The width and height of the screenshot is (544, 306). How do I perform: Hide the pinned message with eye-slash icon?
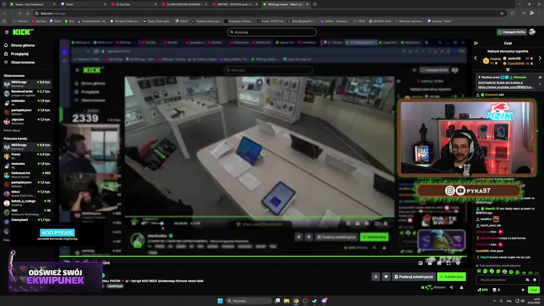click(x=540, y=77)
